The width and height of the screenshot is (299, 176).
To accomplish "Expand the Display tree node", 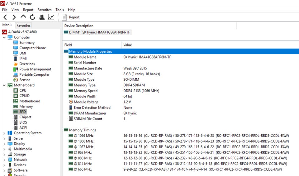I will 4,144.
